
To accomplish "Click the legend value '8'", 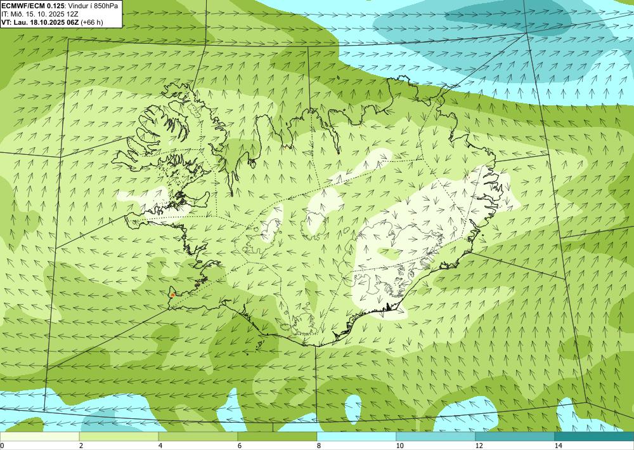I will tap(319, 446).
